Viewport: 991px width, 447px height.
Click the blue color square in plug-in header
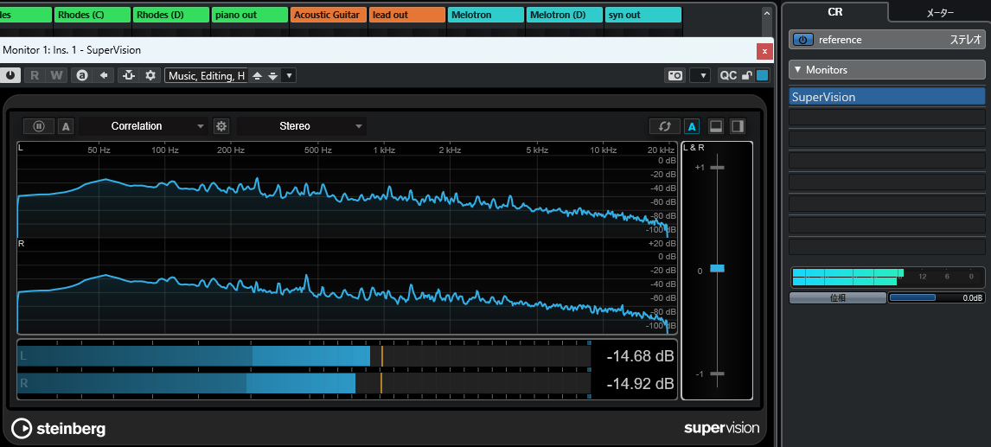[x=763, y=75]
